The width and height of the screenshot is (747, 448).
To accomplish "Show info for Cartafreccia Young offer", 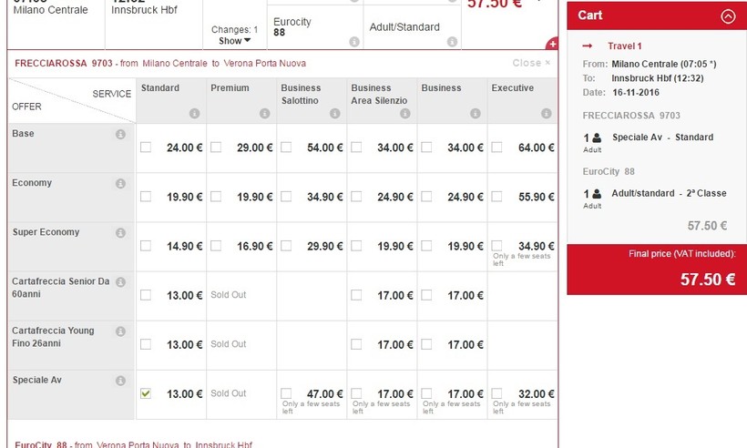I will coord(120,331).
